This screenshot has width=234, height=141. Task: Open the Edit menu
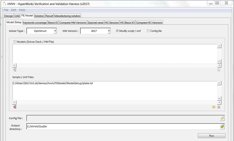click(x=13, y=10)
